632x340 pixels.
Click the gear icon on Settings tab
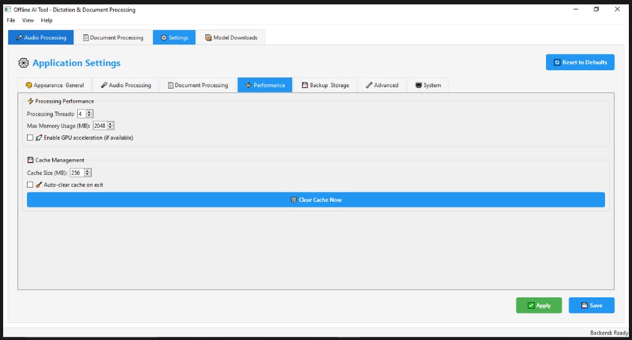click(164, 38)
